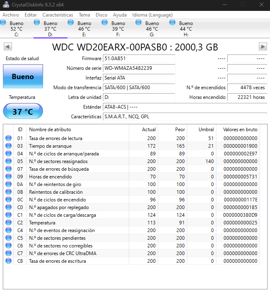This screenshot has width=270, height=291.
Task: Open the Editar menu
Action: click(31, 15)
